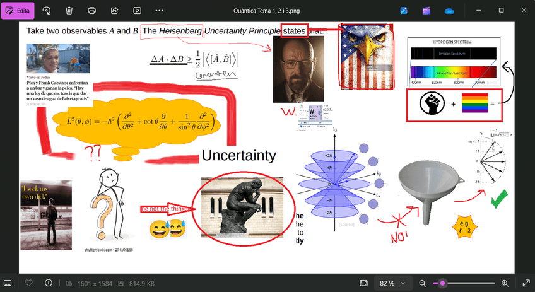Rotate the image with the rotate icon
This screenshot has height=292, width=535.
(47, 11)
